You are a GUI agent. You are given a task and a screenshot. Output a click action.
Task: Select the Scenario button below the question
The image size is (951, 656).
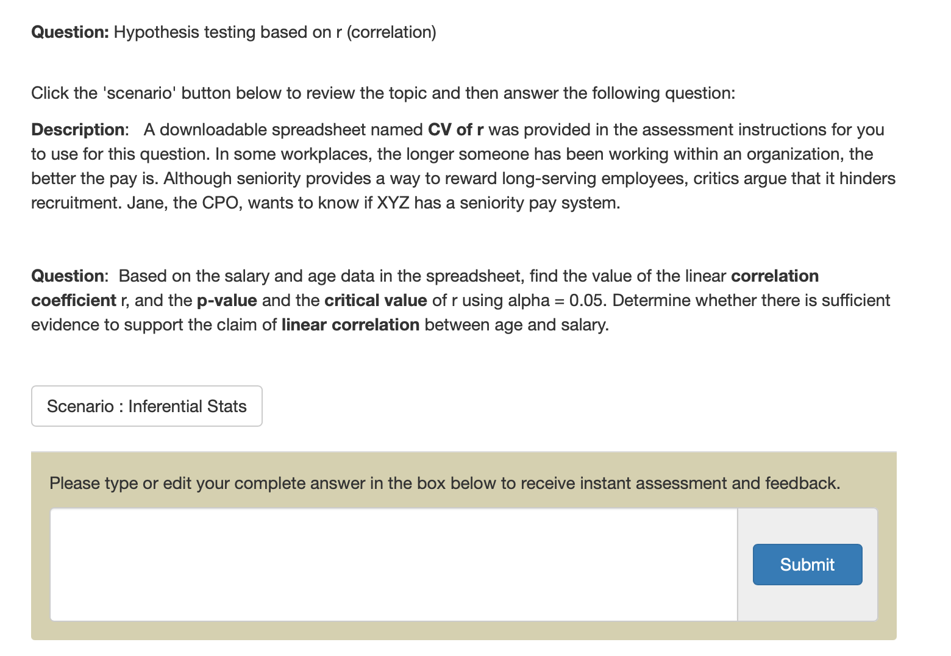coord(146,406)
